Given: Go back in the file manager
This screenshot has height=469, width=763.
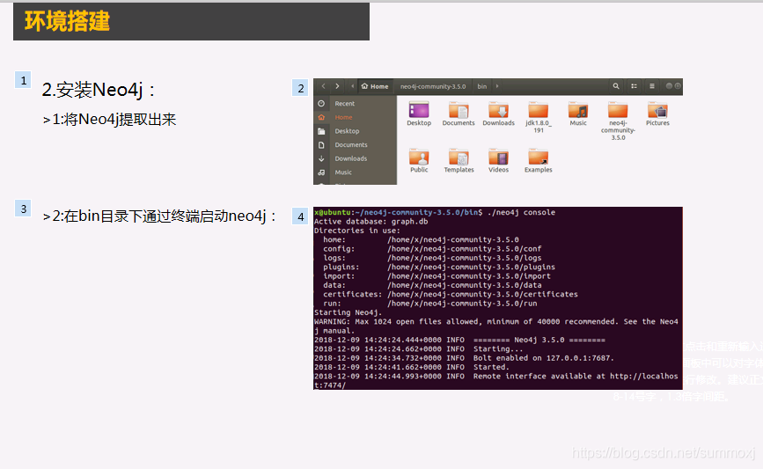Looking at the screenshot, I should (x=323, y=86).
